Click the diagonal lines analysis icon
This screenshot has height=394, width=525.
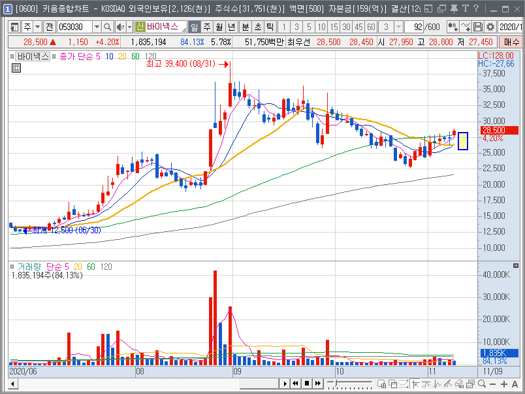(449, 384)
